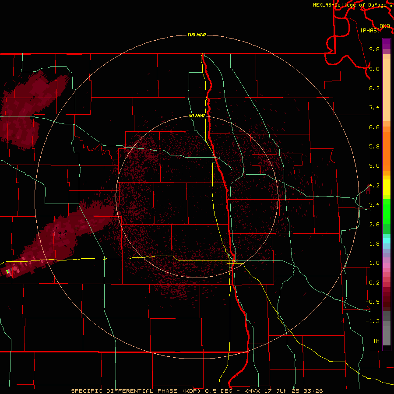This screenshot has height=394, width=394.
Task: Pick the pink color bar segment
Action: 387,265
